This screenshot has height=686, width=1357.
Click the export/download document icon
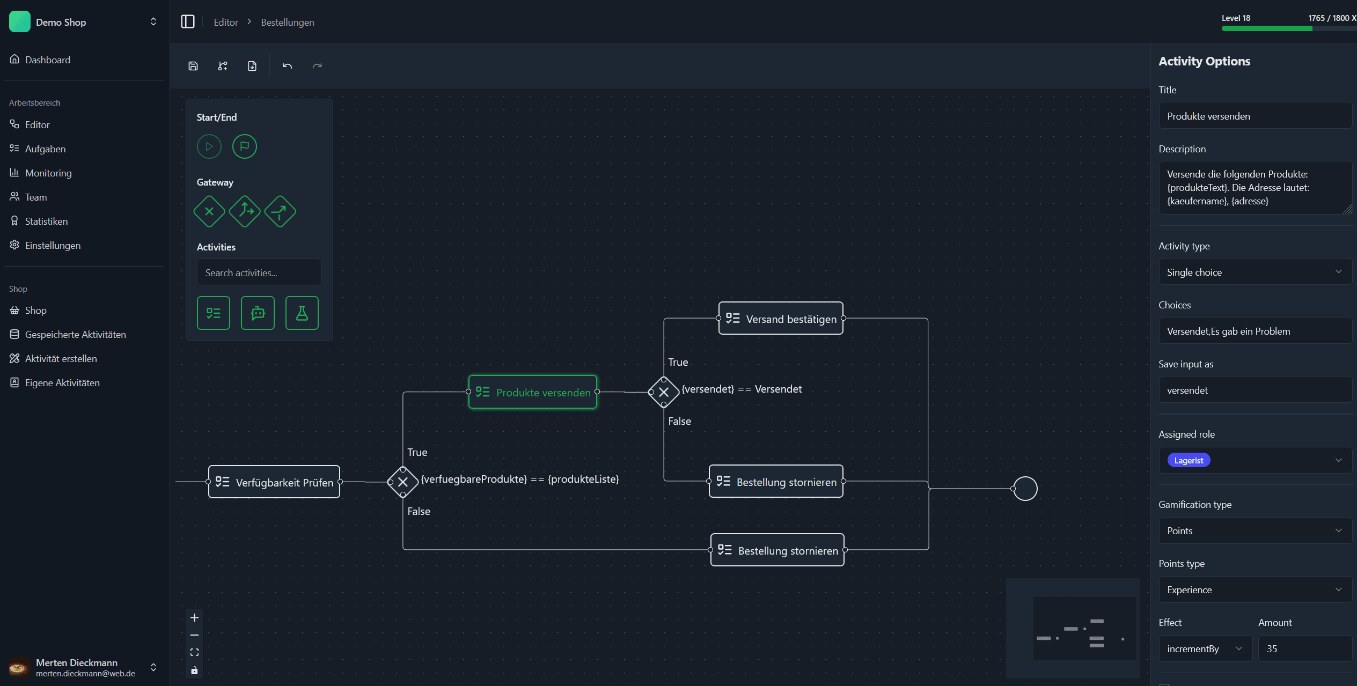pos(252,65)
